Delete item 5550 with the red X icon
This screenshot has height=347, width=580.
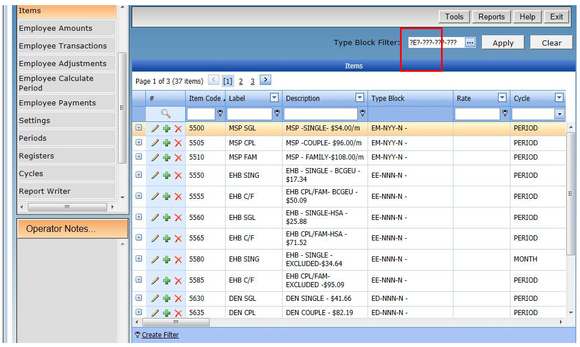tap(178, 175)
